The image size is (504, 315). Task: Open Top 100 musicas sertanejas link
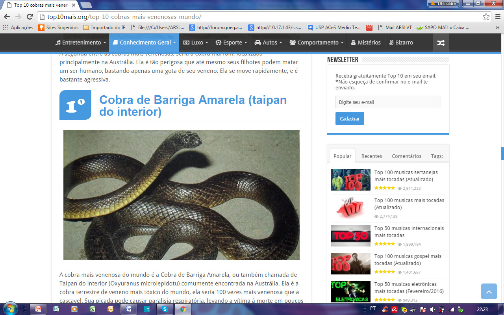(x=406, y=176)
